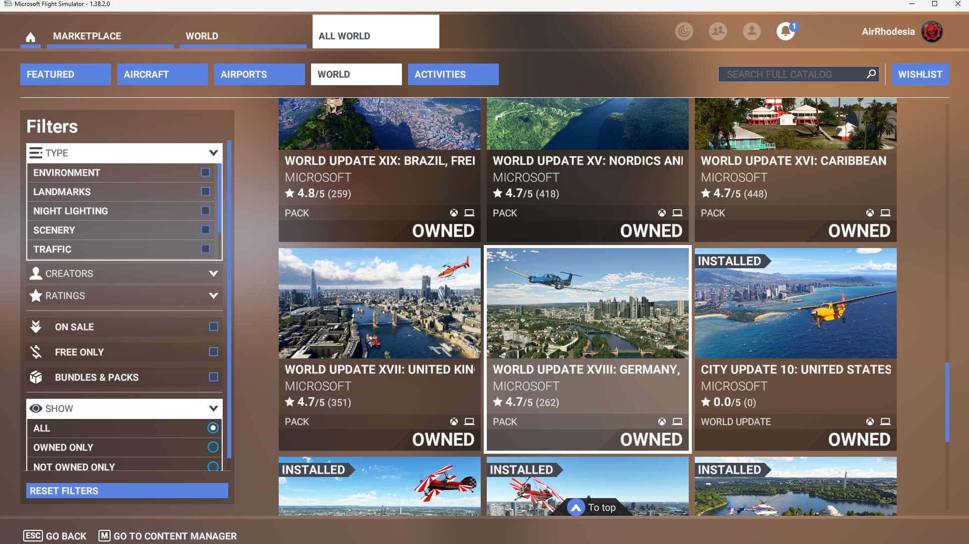The width and height of the screenshot is (969, 544).
Task: Select the All World breadcrumb tab
Action: 376,32
